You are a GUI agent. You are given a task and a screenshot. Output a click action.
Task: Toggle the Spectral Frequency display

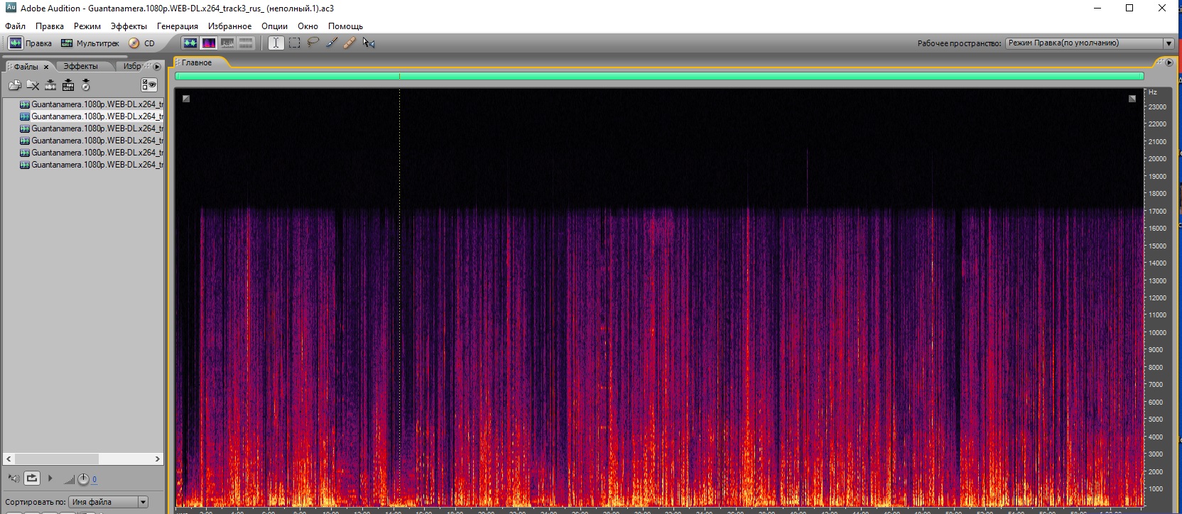(x=209, y=43)
